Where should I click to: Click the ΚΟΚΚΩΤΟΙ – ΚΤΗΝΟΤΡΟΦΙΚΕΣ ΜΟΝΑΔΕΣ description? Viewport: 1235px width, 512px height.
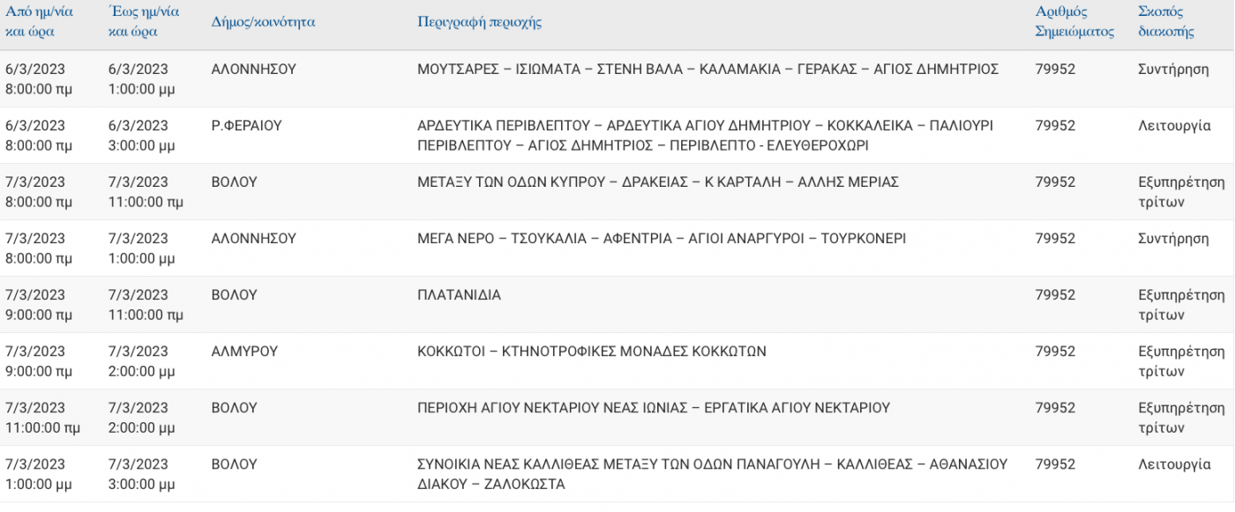pyautogui.click(x=592, y=352)
